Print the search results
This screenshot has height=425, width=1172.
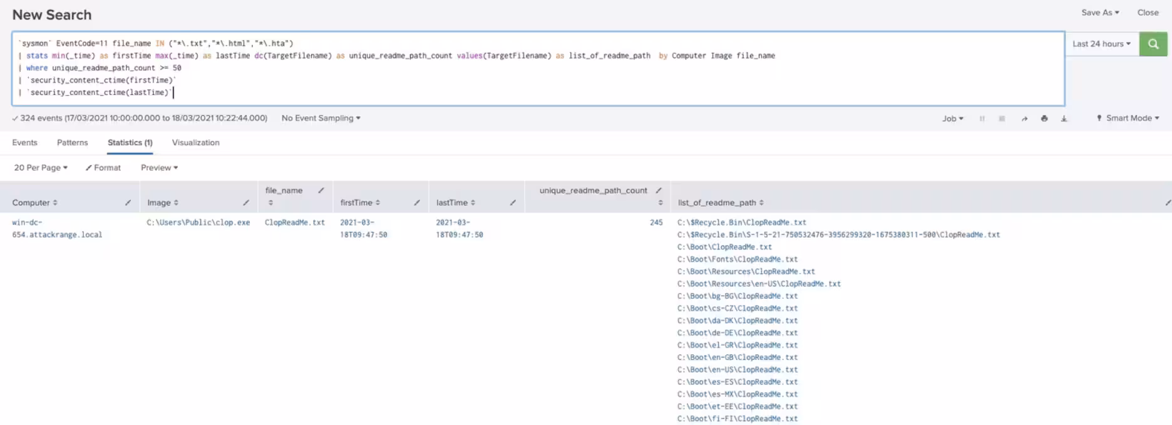point(1044,119)
